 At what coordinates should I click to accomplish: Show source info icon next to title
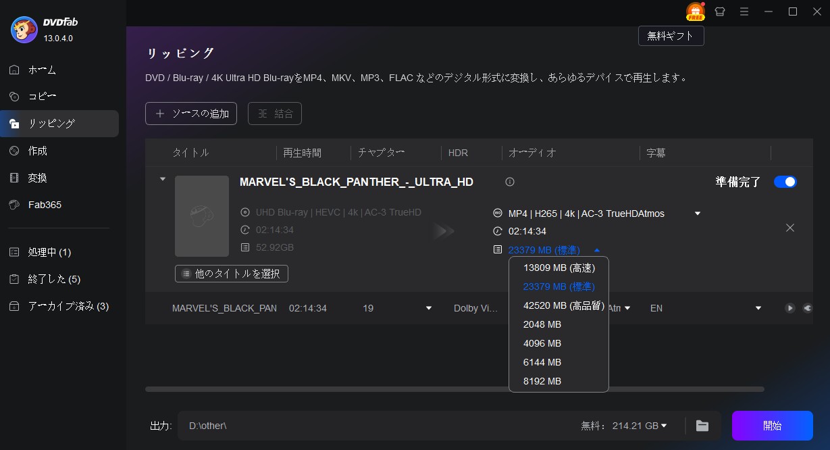(510, 182)
